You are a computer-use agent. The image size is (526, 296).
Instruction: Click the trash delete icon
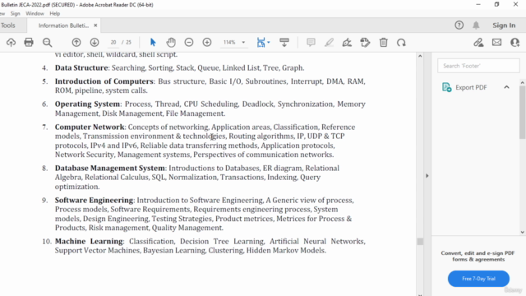pyautogui.click(x=384, y=42)
